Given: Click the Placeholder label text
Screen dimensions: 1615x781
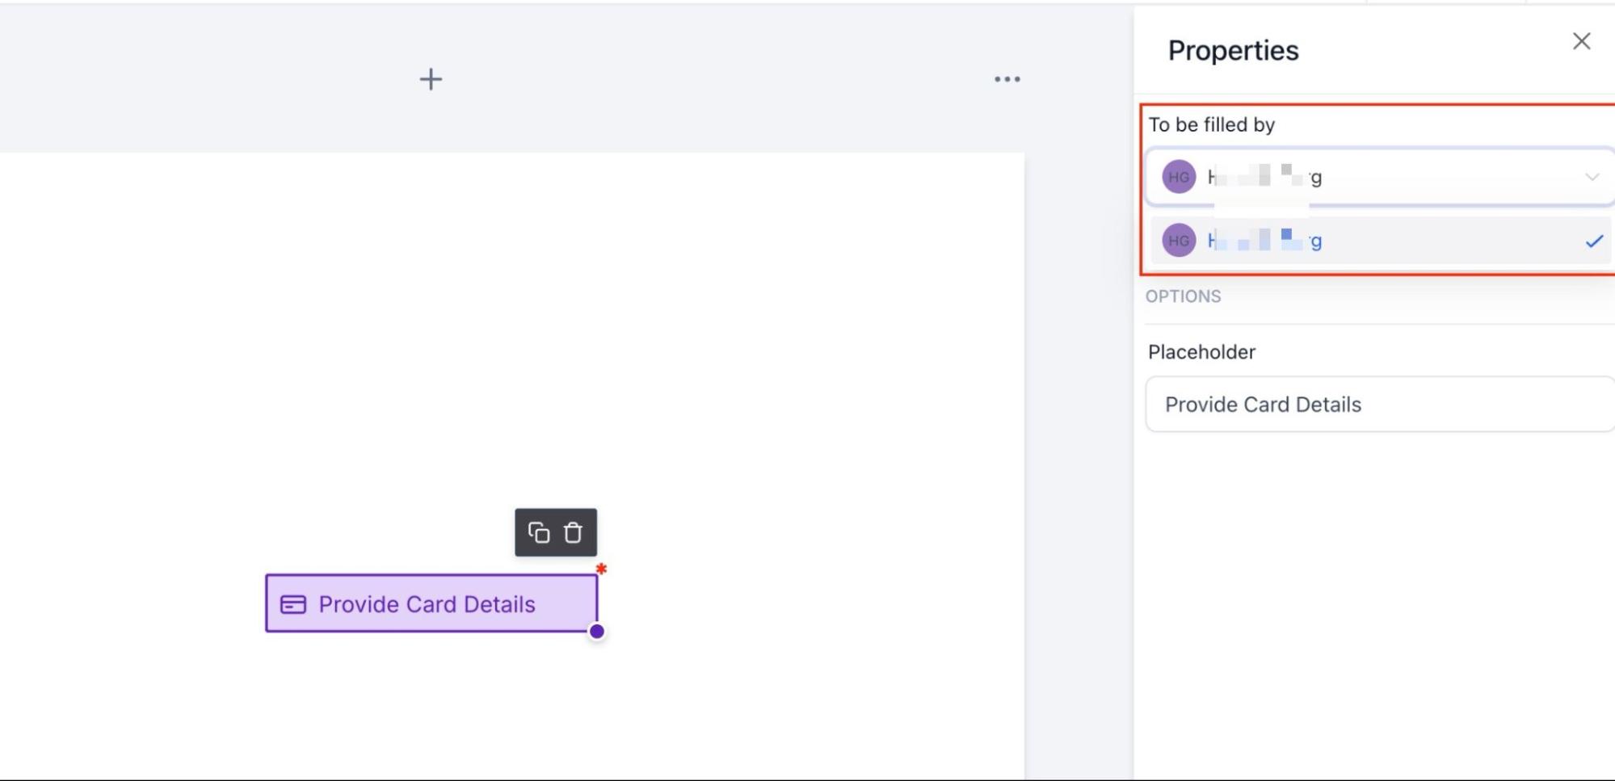Looking at the screenshot, I should [1201, 352].
